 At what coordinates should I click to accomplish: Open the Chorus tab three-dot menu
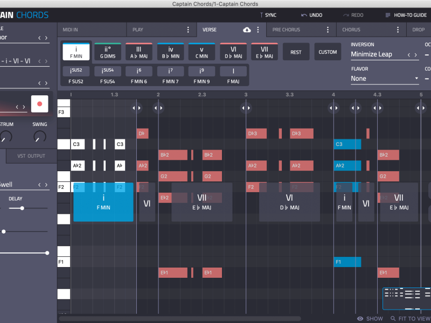tap(398, 30)
